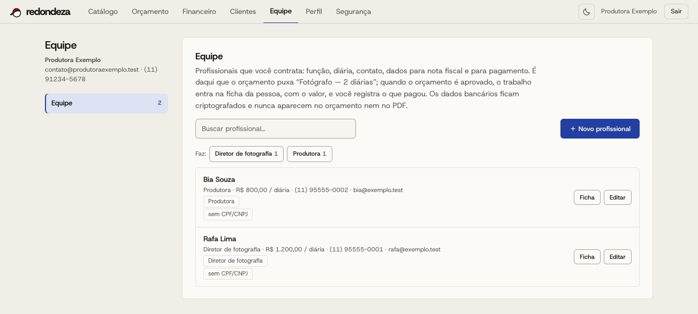The height and width of the screenshot is (314, 698).
Task: Click sem CPF/CNPJ tag under Bia Souza
Action: 228,215
